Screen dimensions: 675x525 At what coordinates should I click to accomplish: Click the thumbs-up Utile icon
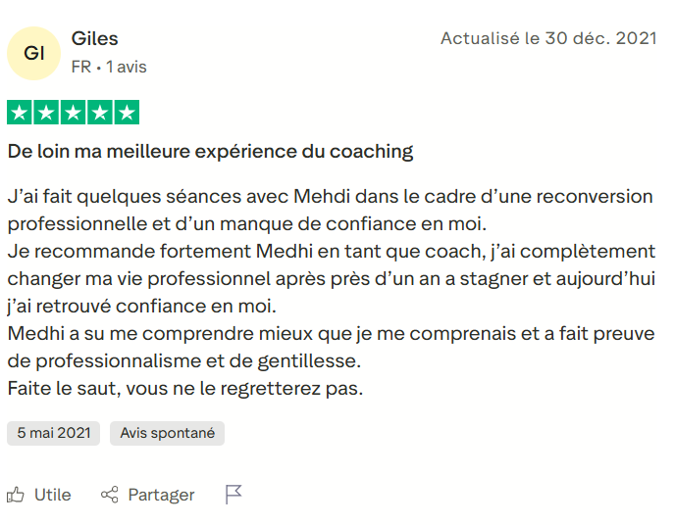point(16,495)
